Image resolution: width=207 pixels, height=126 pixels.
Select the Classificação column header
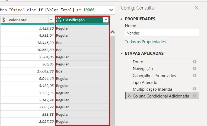(x=82, y=20)
